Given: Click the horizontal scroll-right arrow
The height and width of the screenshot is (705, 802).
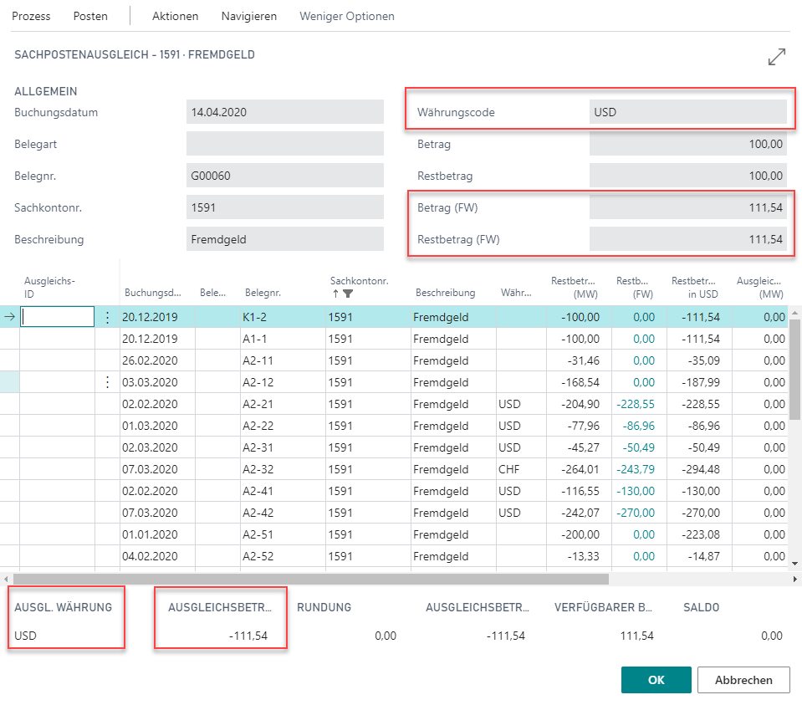Looking at the screenshot, I should point(795,580).
